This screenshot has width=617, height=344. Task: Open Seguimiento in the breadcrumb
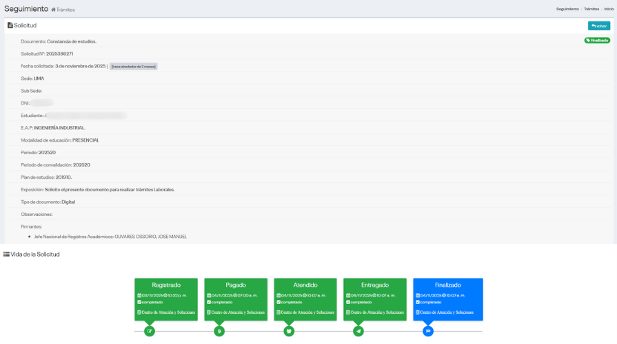(x=567, y=9)
